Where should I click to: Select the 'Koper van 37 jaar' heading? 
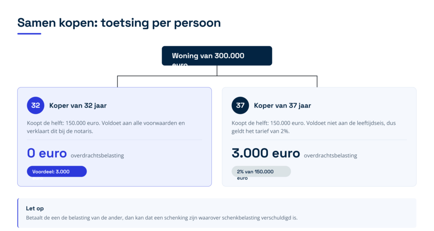pos(282,105)
